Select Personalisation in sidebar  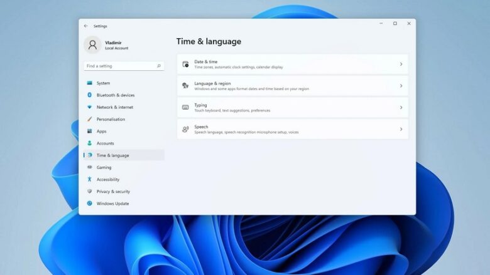[124, 119]
